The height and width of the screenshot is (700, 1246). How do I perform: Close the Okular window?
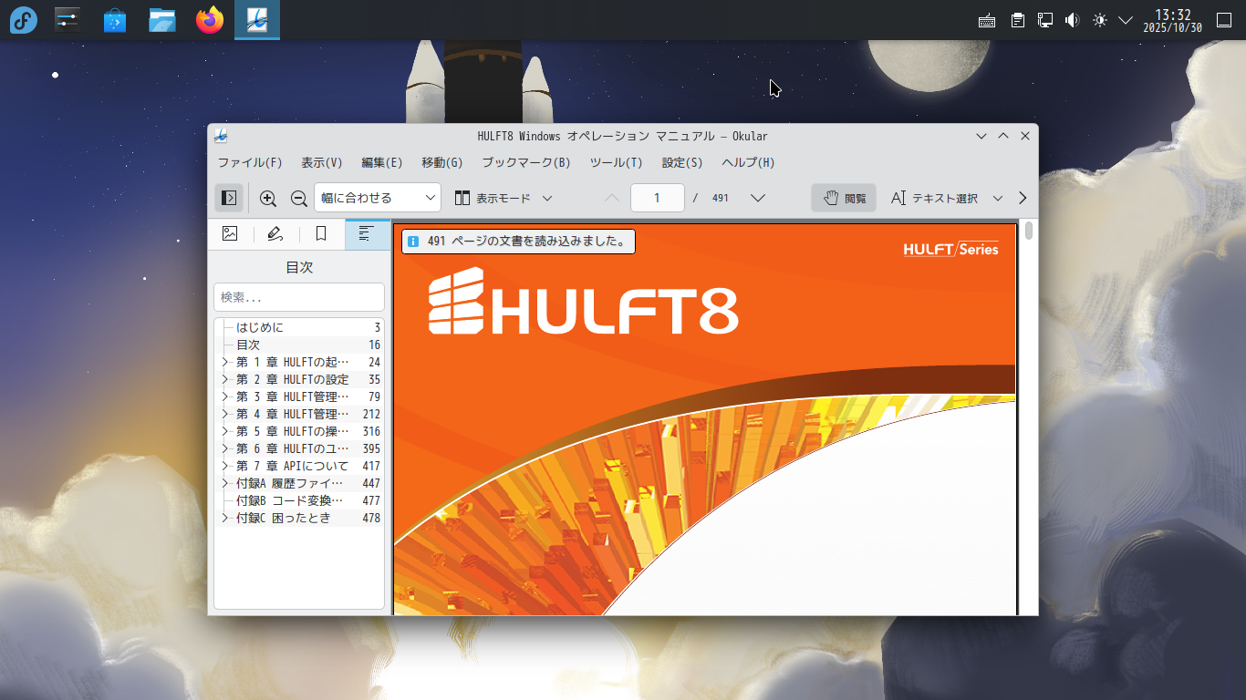1025,136
